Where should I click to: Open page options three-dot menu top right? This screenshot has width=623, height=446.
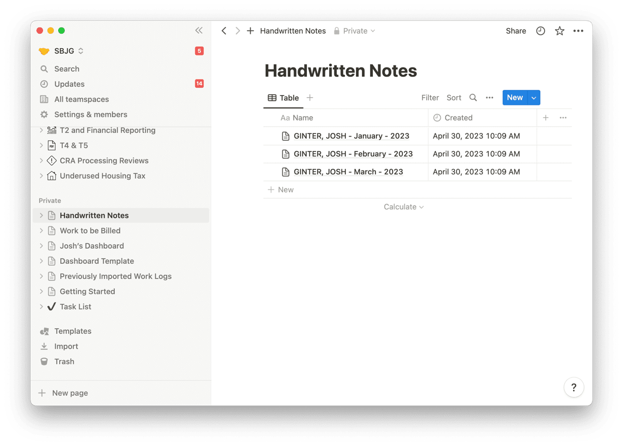pyautogui.click(x=578, y=31)
